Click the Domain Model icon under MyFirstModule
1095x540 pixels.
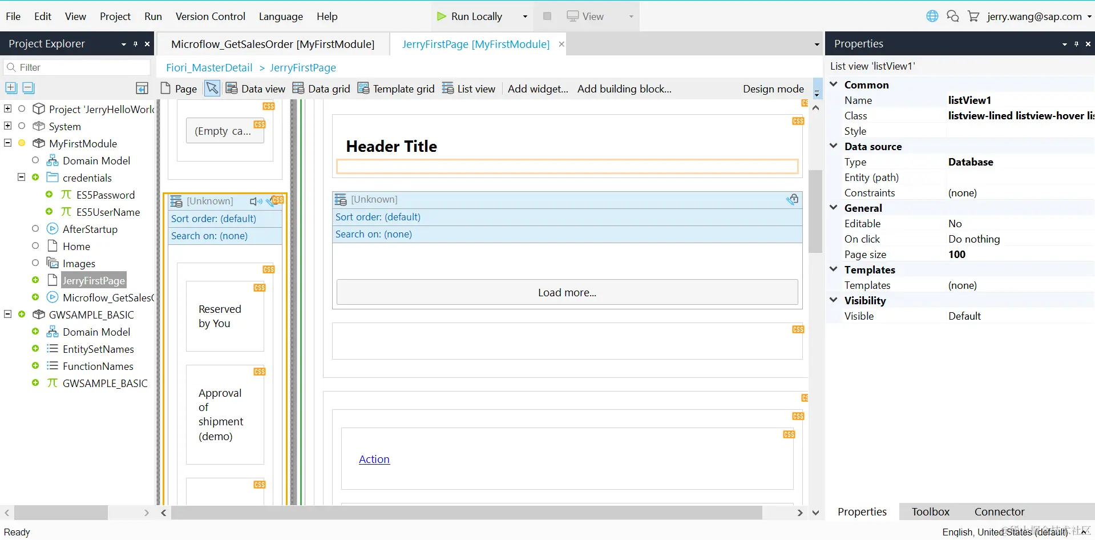point(52,160)
